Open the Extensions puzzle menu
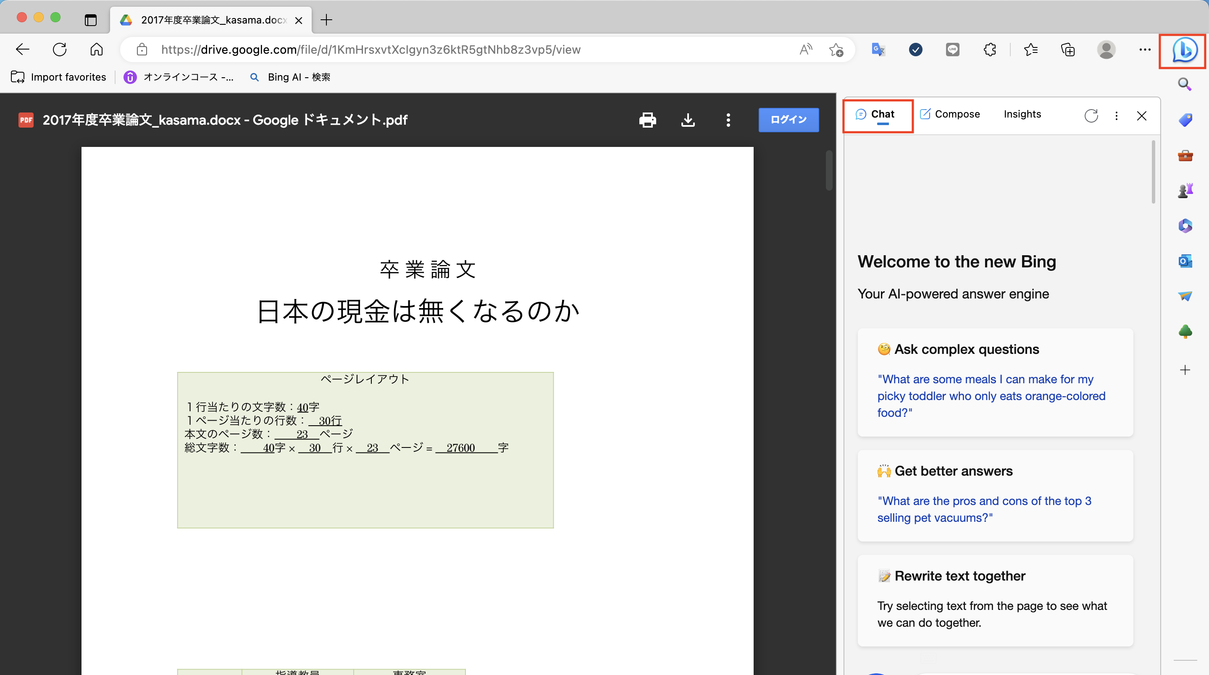The image size is (1209, 675). click(x=990, y=49)
